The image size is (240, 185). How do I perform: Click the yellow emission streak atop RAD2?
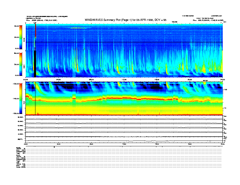click(77, 28)
